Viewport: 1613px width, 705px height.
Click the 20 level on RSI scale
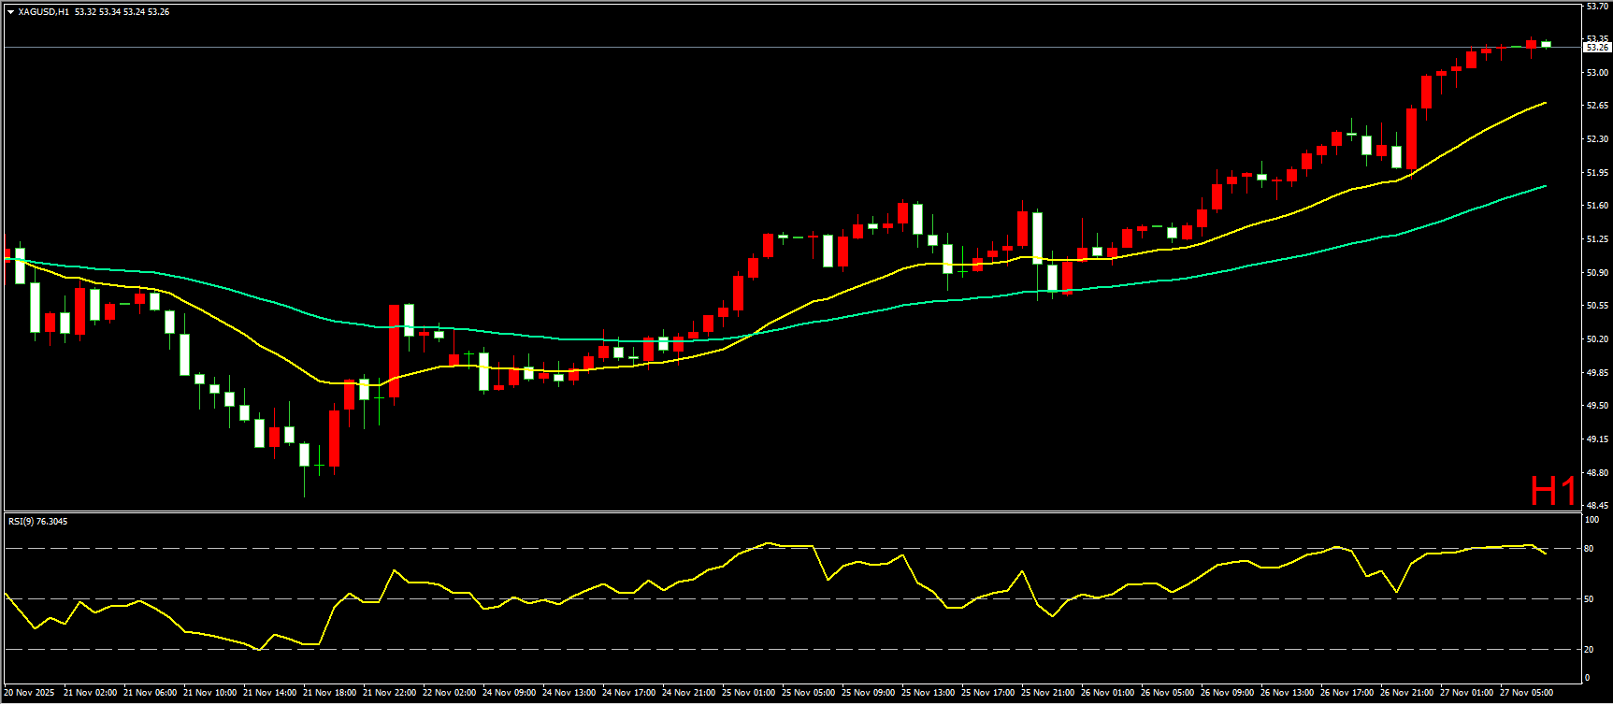[1588, 650]
